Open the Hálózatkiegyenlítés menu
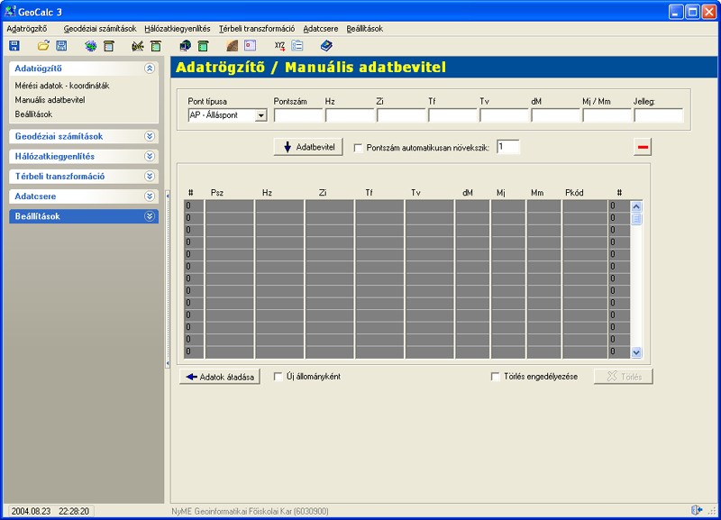The width and height of the screenshot is (721, 520). click(177, 29)
